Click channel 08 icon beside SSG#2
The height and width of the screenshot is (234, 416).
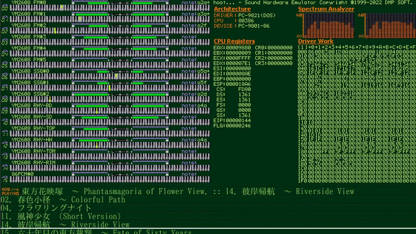click(4, 99)
